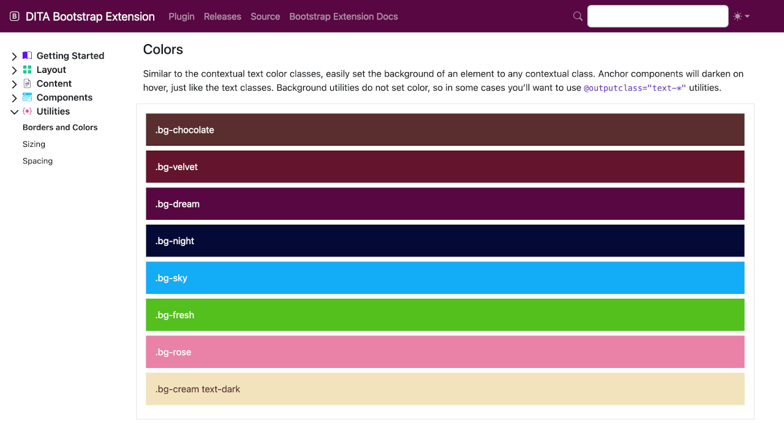The image size is (784, 423).
Task: Go to Bootstrap Extension Docs
Action: click(344, 17)
